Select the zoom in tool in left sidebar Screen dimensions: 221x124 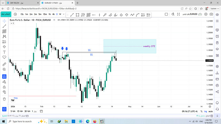[x=4, y=70]
